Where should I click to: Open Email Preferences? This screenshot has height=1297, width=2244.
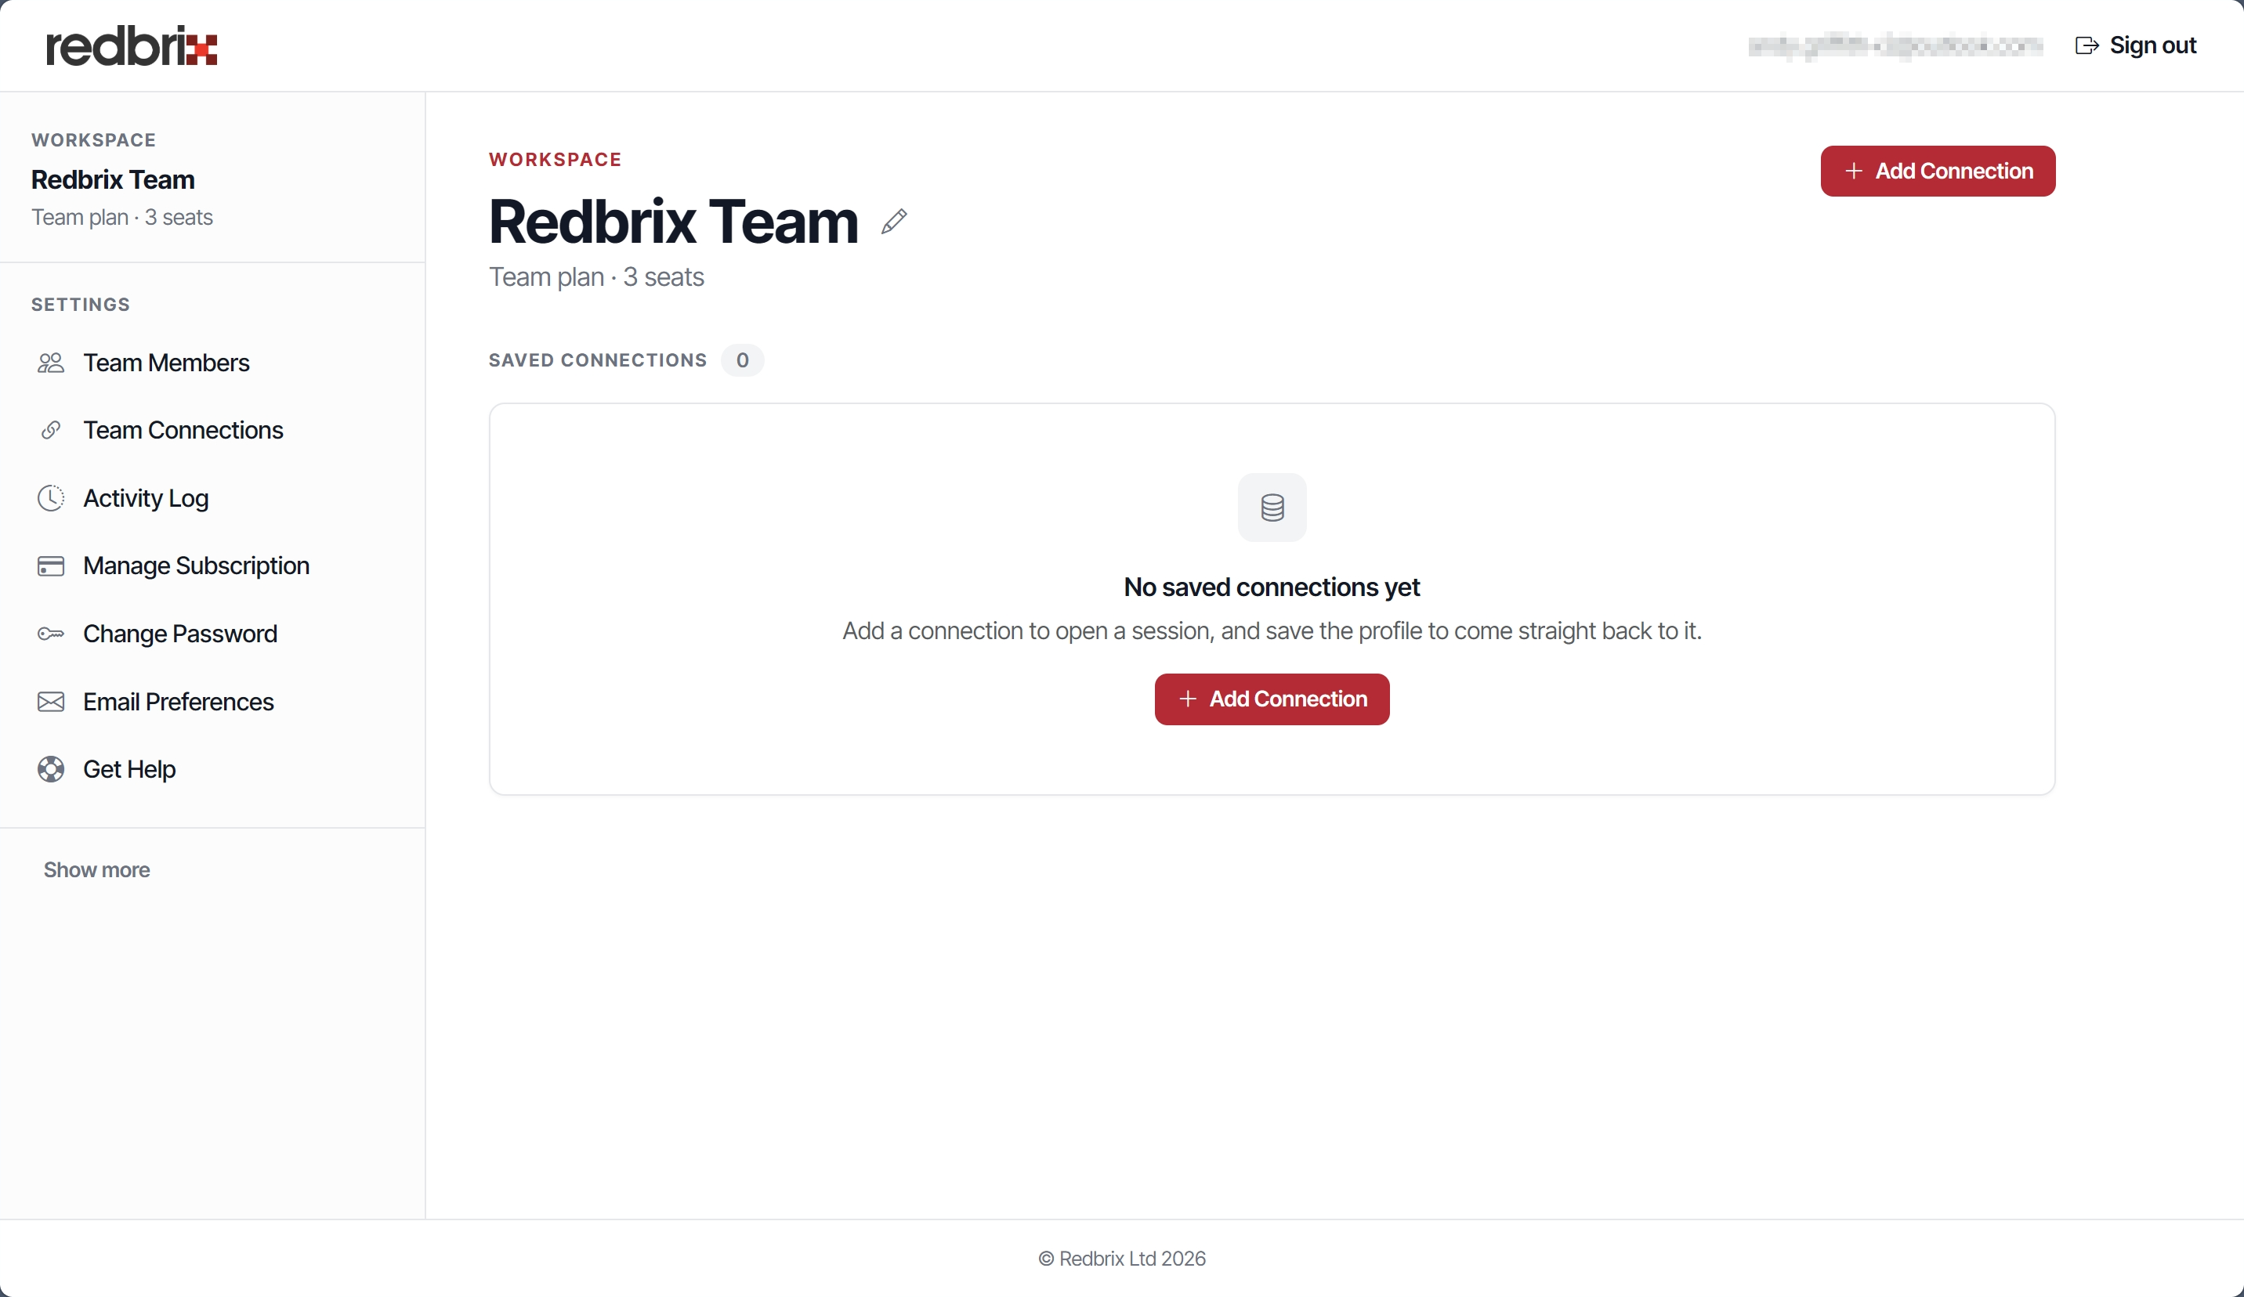(178, 702)
